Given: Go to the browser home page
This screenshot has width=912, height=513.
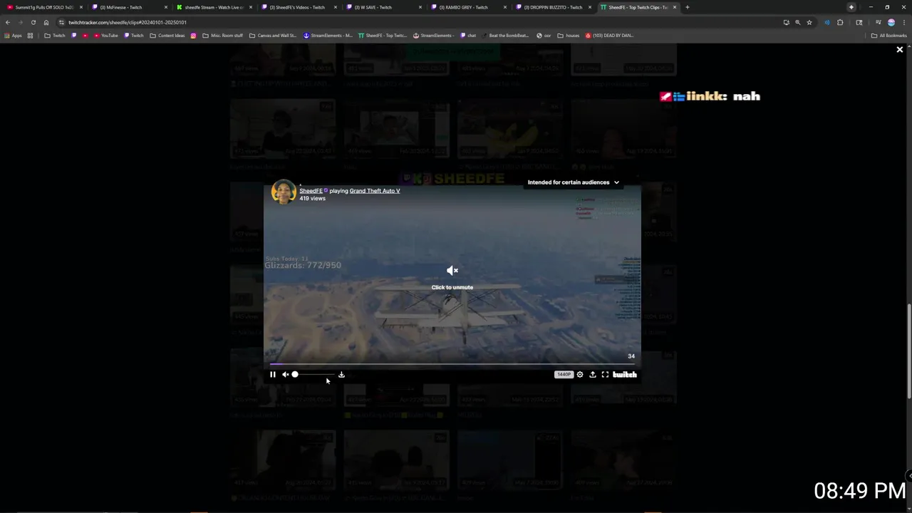Looking at the screenshot, I should coord(46,22).
